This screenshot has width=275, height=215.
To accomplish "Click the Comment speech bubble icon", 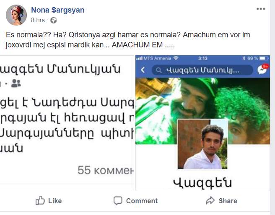I will pyautogui.click(x=118, y=201).
